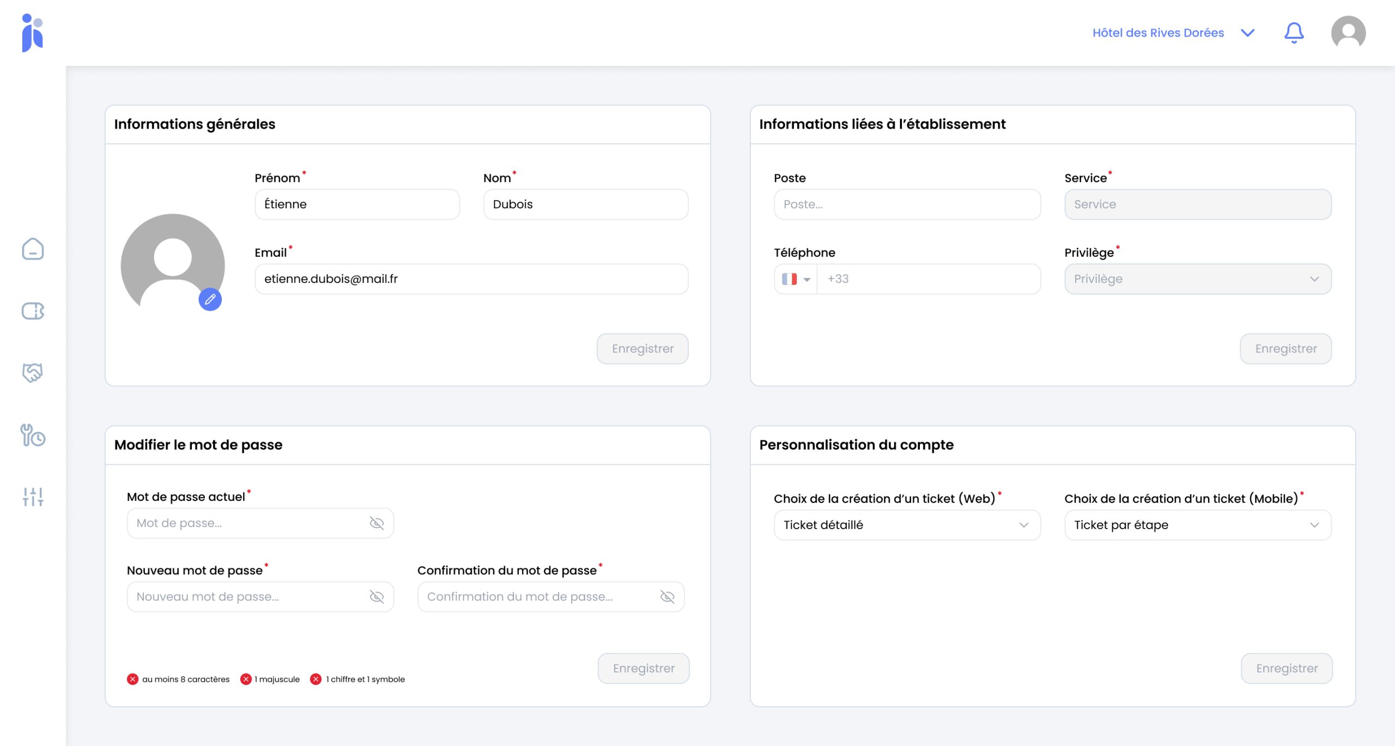Open the tickets sidebar icon
Image resolution: width=1395 pixels, height=746 pixels.
33,311
